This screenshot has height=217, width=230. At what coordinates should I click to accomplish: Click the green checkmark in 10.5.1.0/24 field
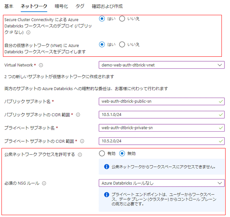coord(221,115)
